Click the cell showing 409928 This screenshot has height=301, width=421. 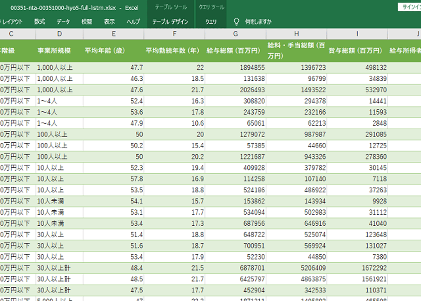pyautogui.click(x=236, y=168)
